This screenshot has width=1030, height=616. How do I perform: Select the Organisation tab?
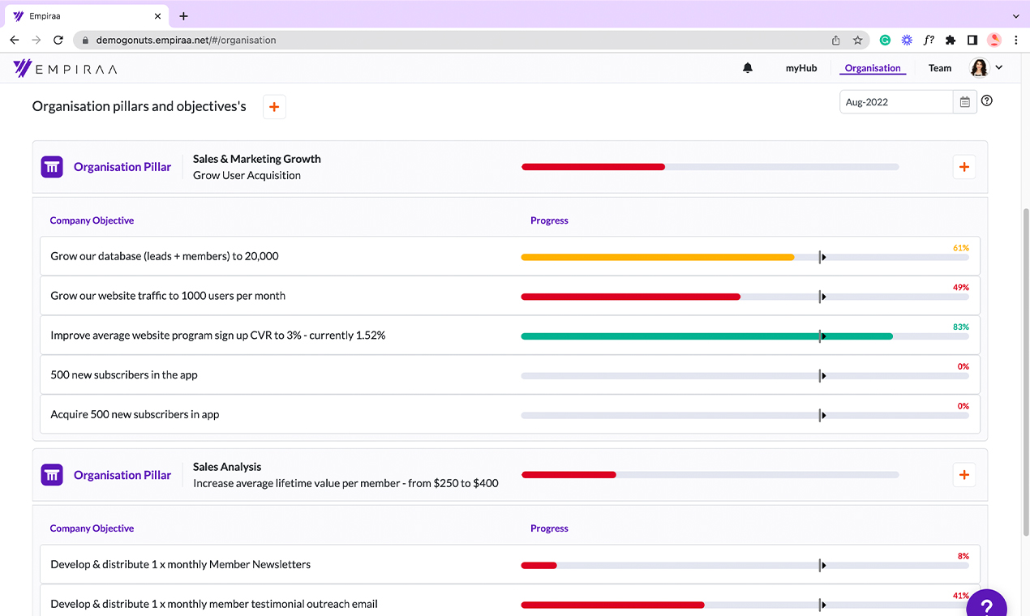[872, 68]
